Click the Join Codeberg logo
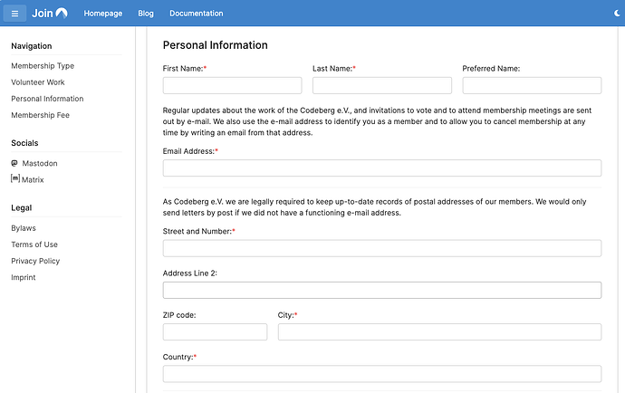 tap(50, 14)
